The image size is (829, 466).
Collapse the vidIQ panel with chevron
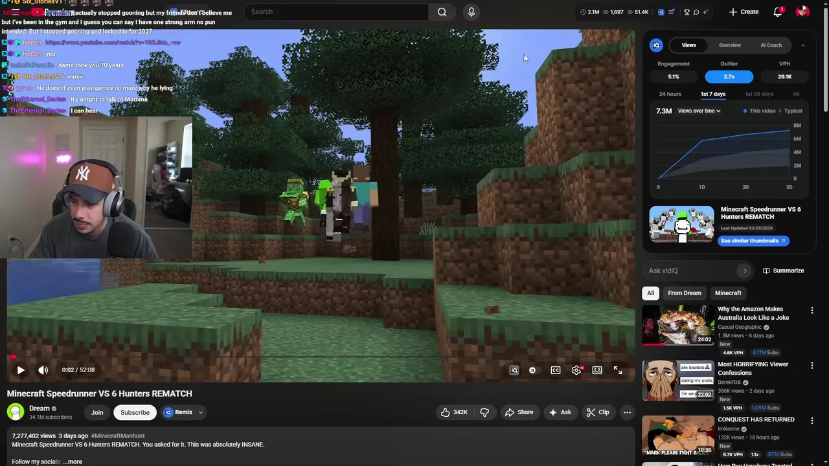802,45
